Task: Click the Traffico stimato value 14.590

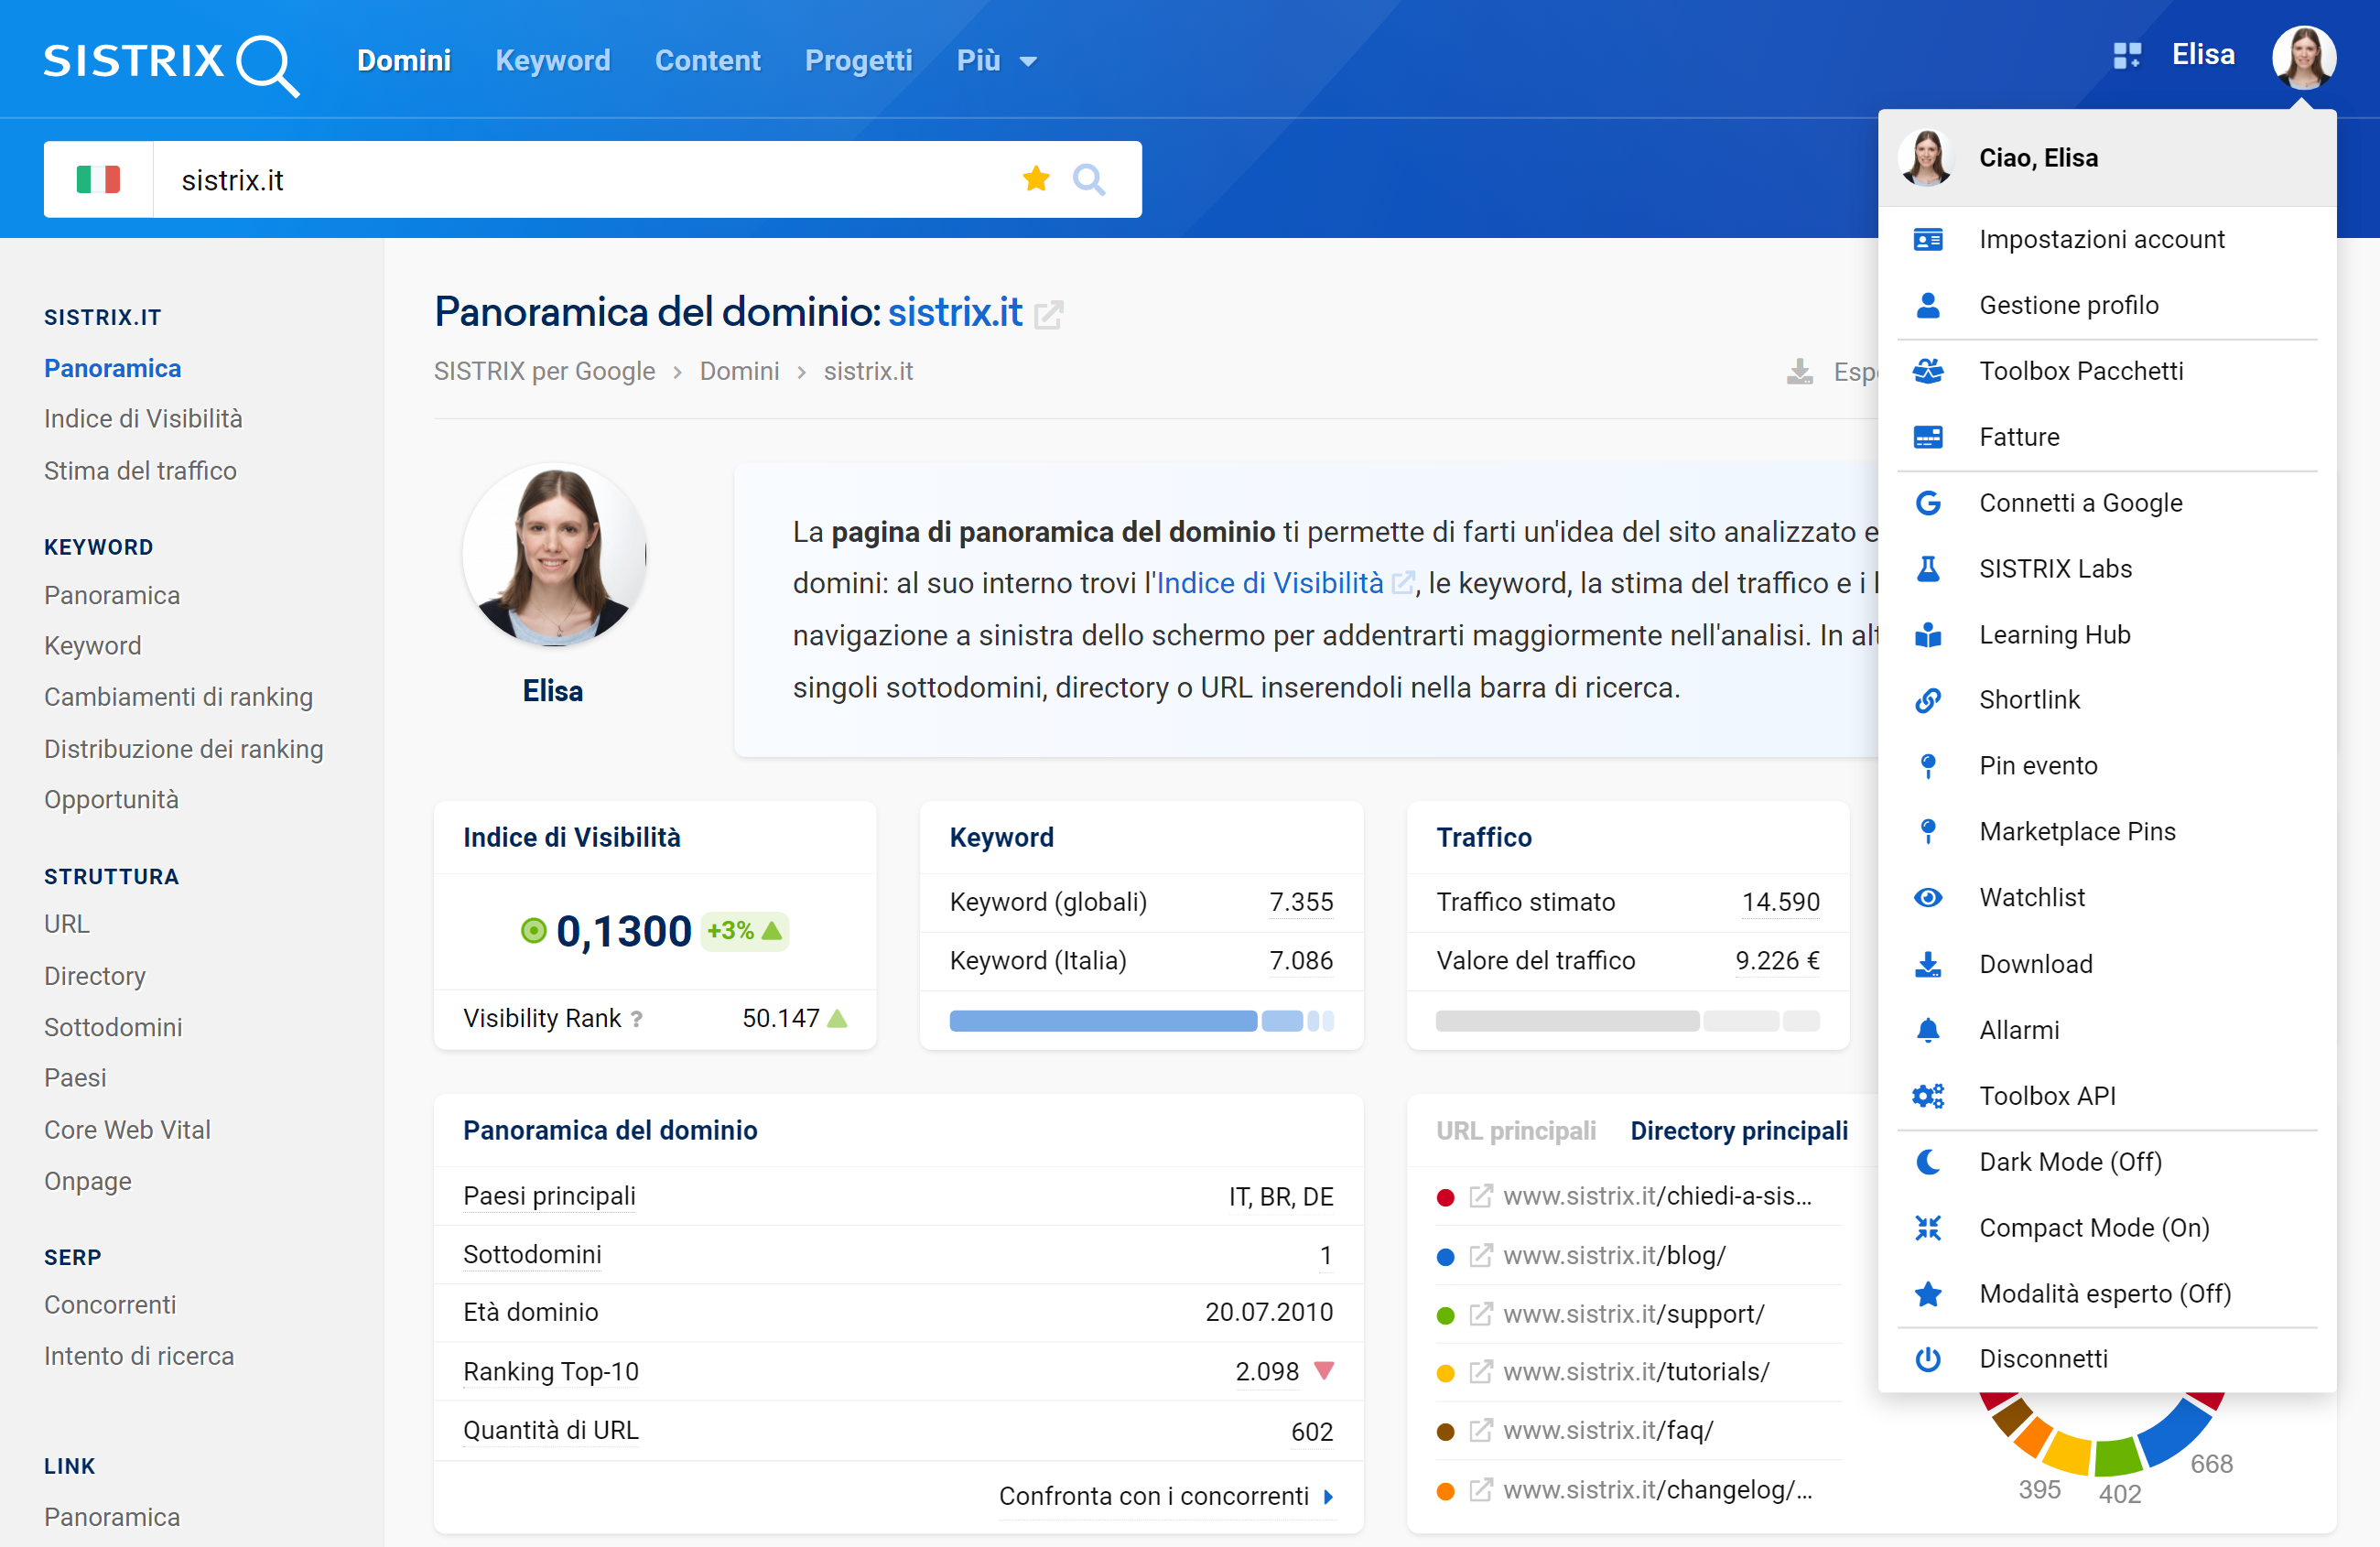Action: pyautogui.click(x=1780, y=902)
